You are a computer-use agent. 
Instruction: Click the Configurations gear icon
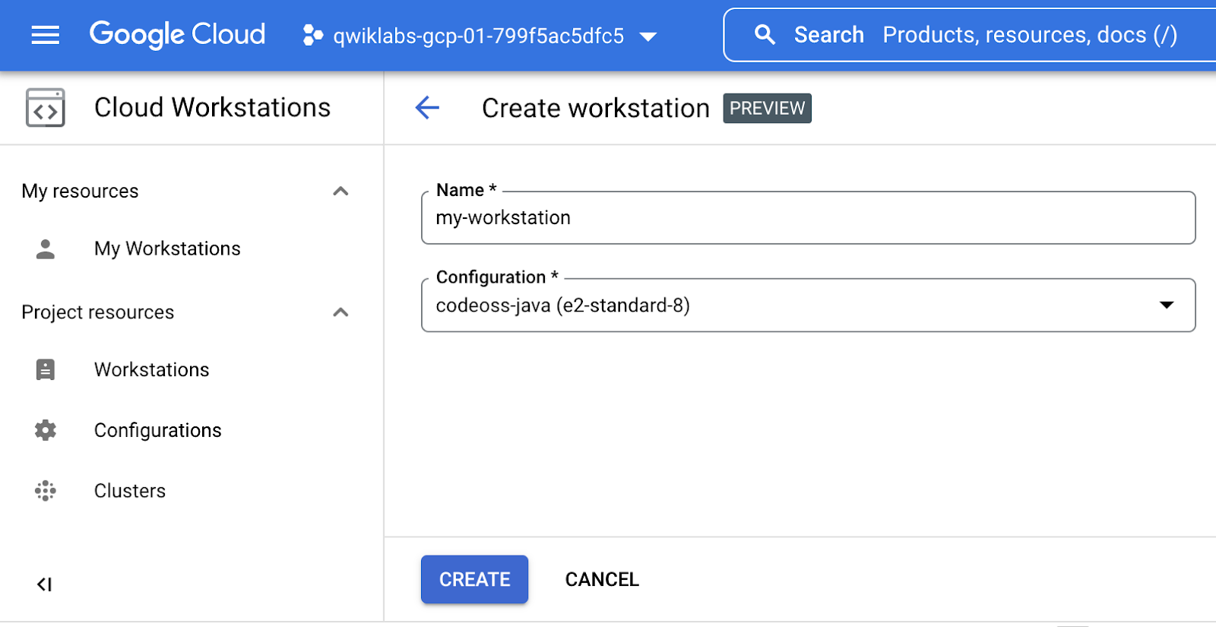tap(46, 430)
